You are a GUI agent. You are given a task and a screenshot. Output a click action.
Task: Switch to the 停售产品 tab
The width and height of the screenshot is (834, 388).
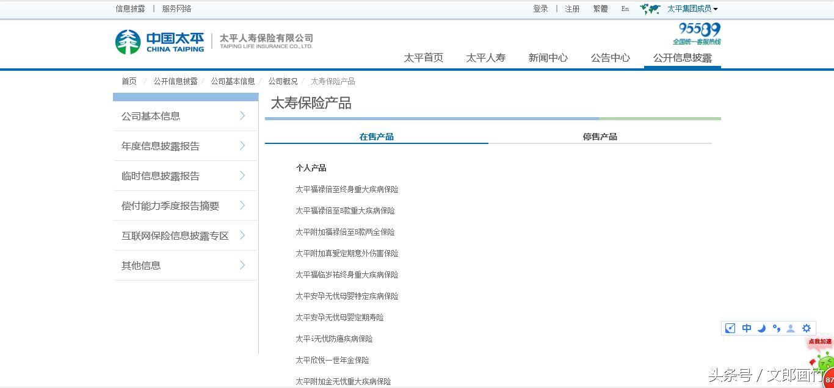tap(600, 137)
